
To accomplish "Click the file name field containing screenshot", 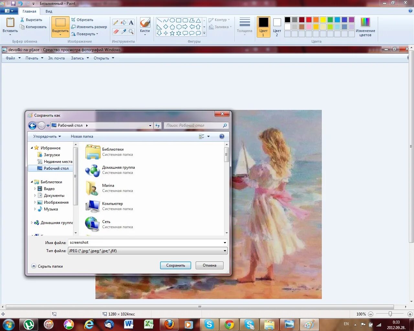I will [x=146, y=242].
